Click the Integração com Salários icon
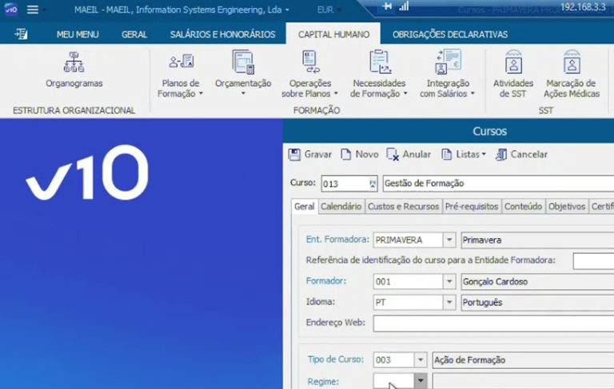This screenshot has height=389, width=614. 448,62
